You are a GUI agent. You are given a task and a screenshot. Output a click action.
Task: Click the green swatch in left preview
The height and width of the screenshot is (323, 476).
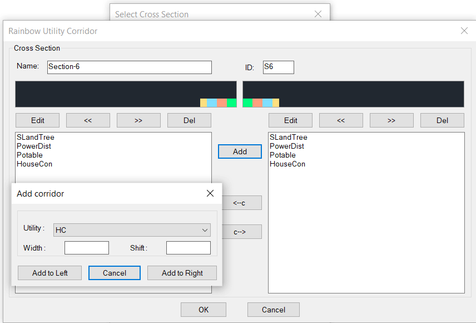[x=232, y=102]
